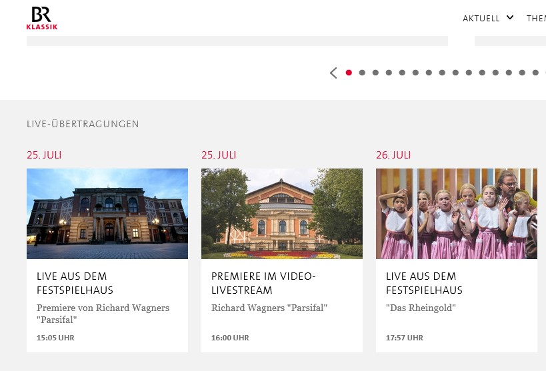
Task: Expand the Aktuell dropdown chevron
Action: point(510,17)
